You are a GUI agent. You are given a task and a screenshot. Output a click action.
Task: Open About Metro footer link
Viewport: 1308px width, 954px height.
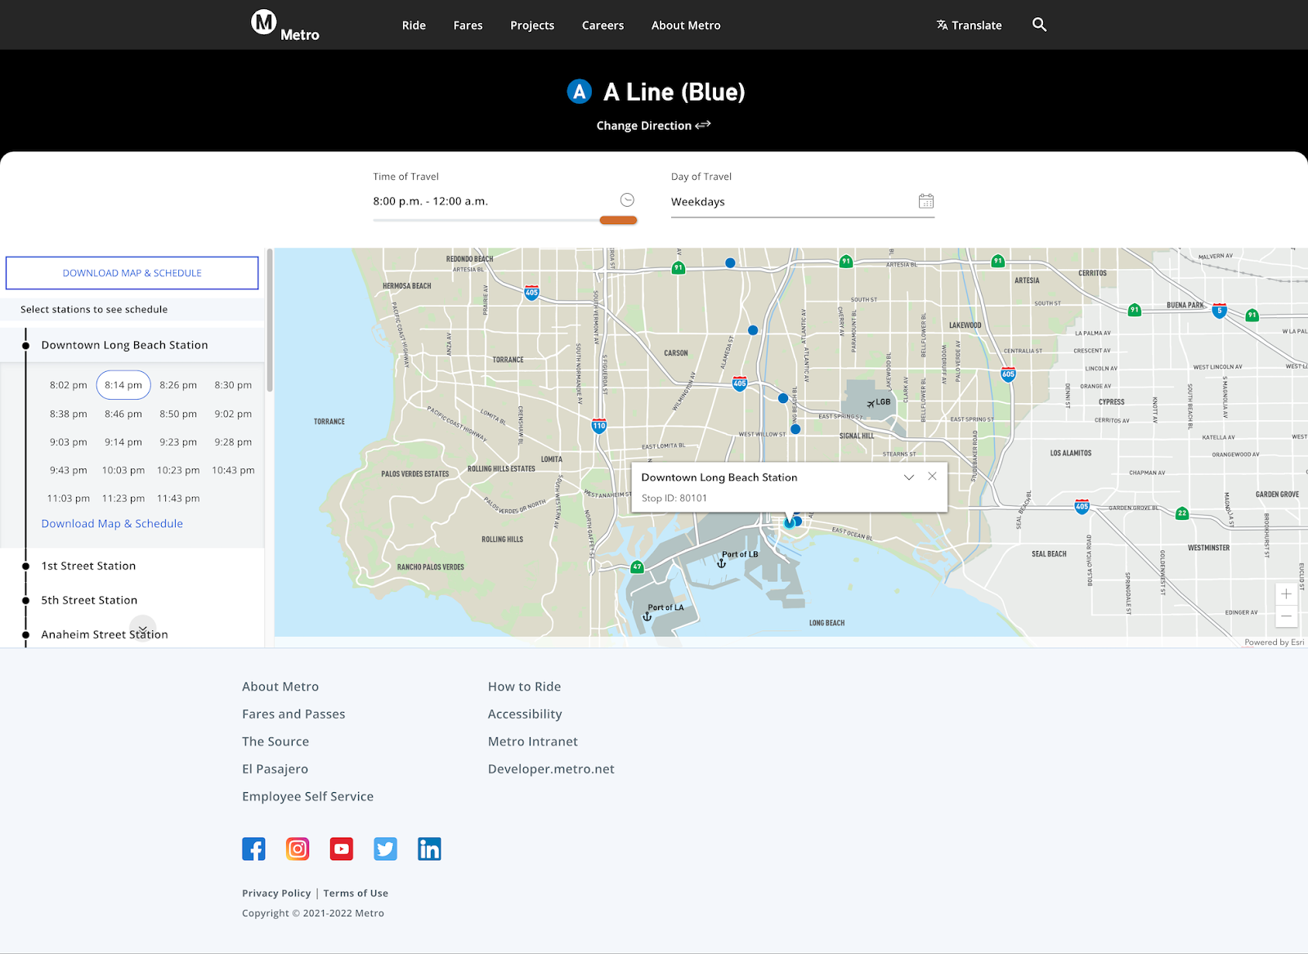pyautogui.click(x=280, y=687)
